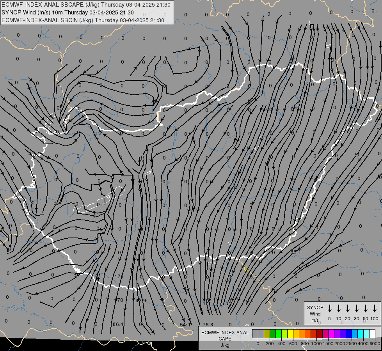Pick the pale cyan swatch beside the white swatch
382x351 pixels.
[x=367, y=333]
